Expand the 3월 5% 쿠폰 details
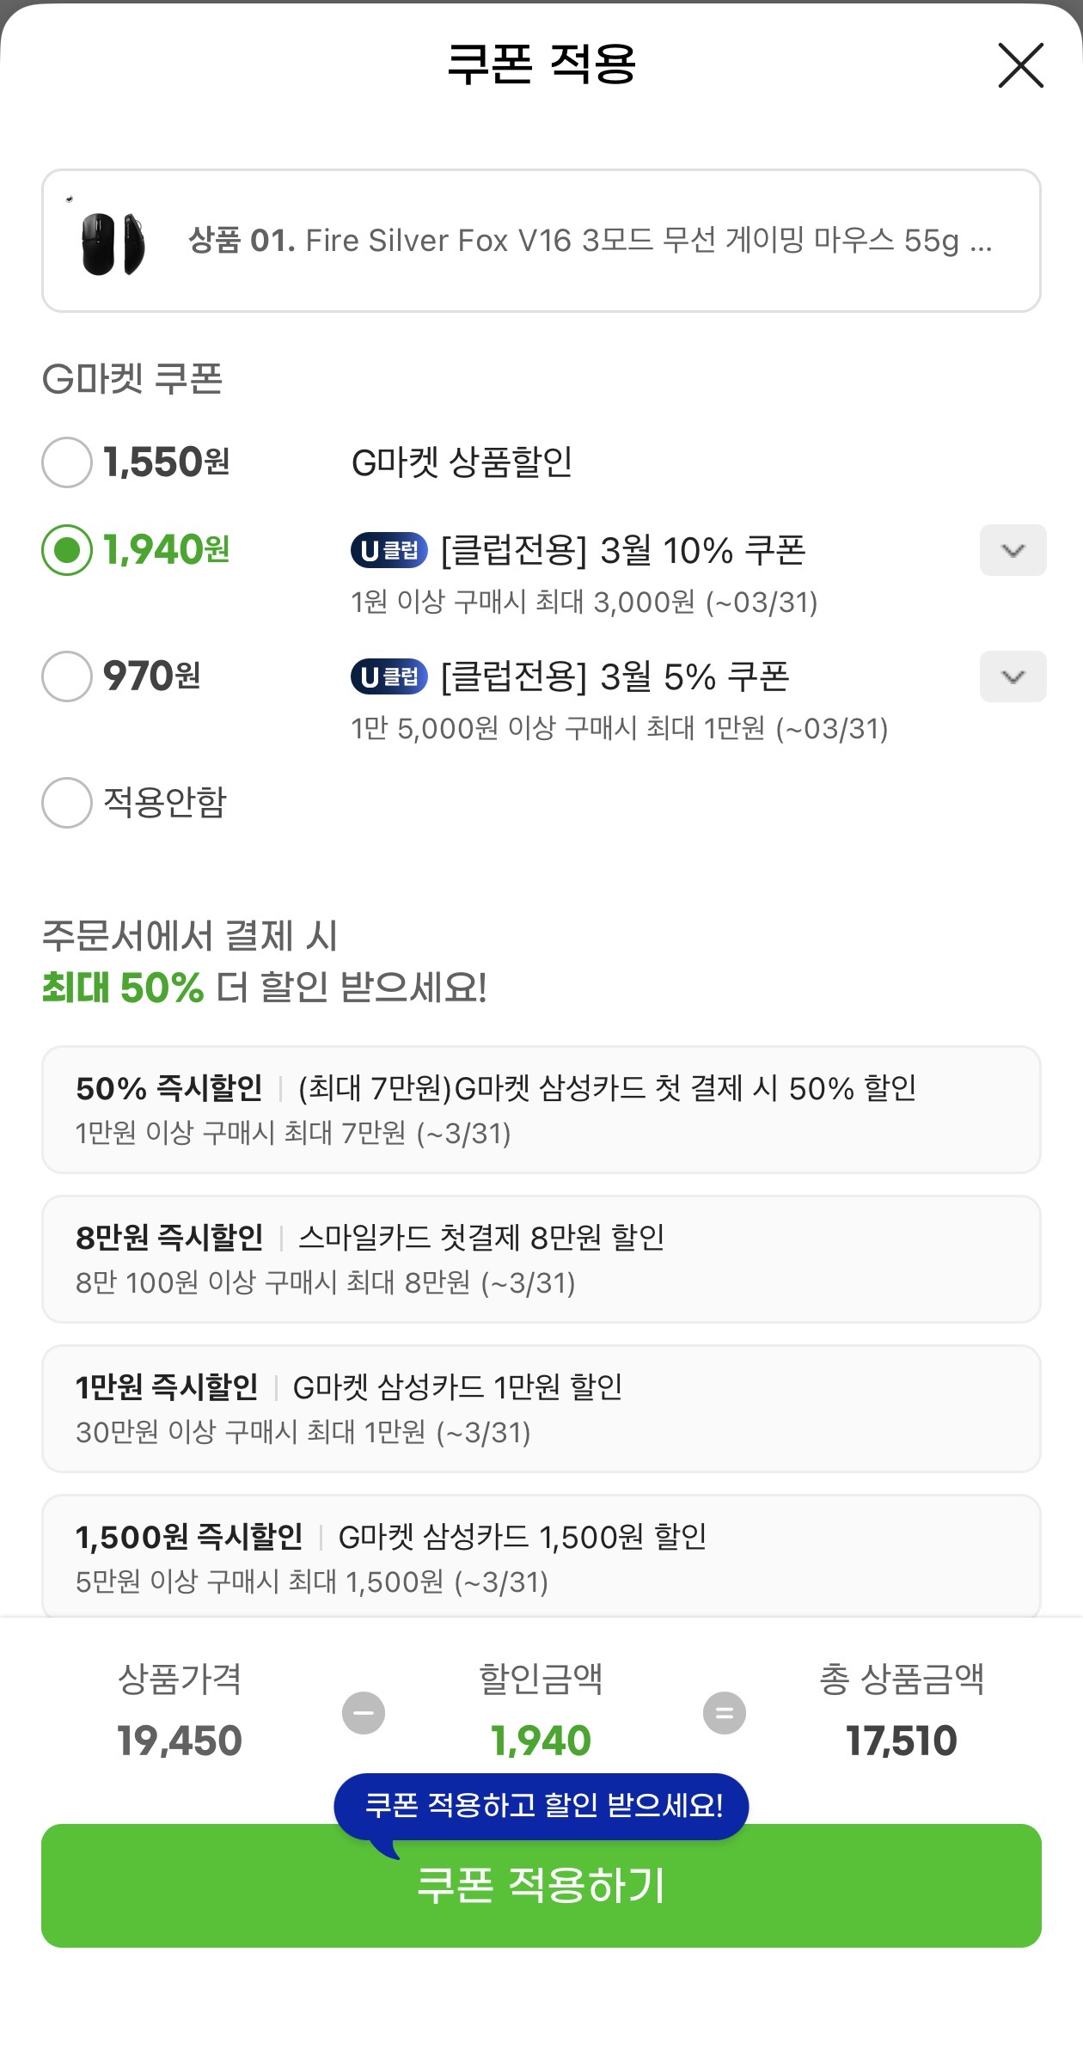Viewport: 1083px width, 2056px height. [x=1013, y=676]
